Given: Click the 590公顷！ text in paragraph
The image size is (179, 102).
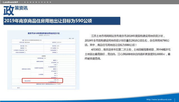Looking at the screenshot, I should pos(131,45).
